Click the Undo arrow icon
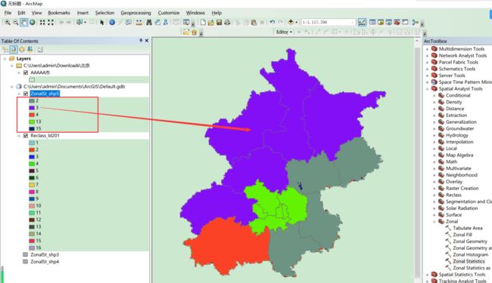Image resolution: width=492 pixels, height=283 pixels. tap(272, 22)
